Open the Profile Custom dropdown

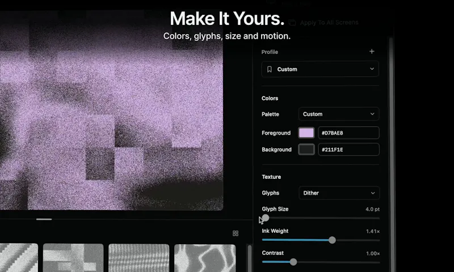tap(320, 69)
